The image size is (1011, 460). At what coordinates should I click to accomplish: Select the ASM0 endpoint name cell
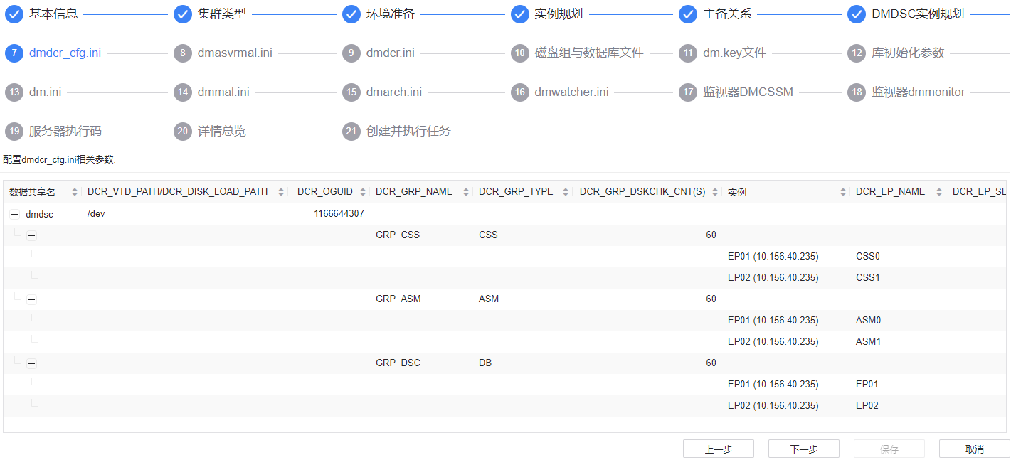point(869,321)
